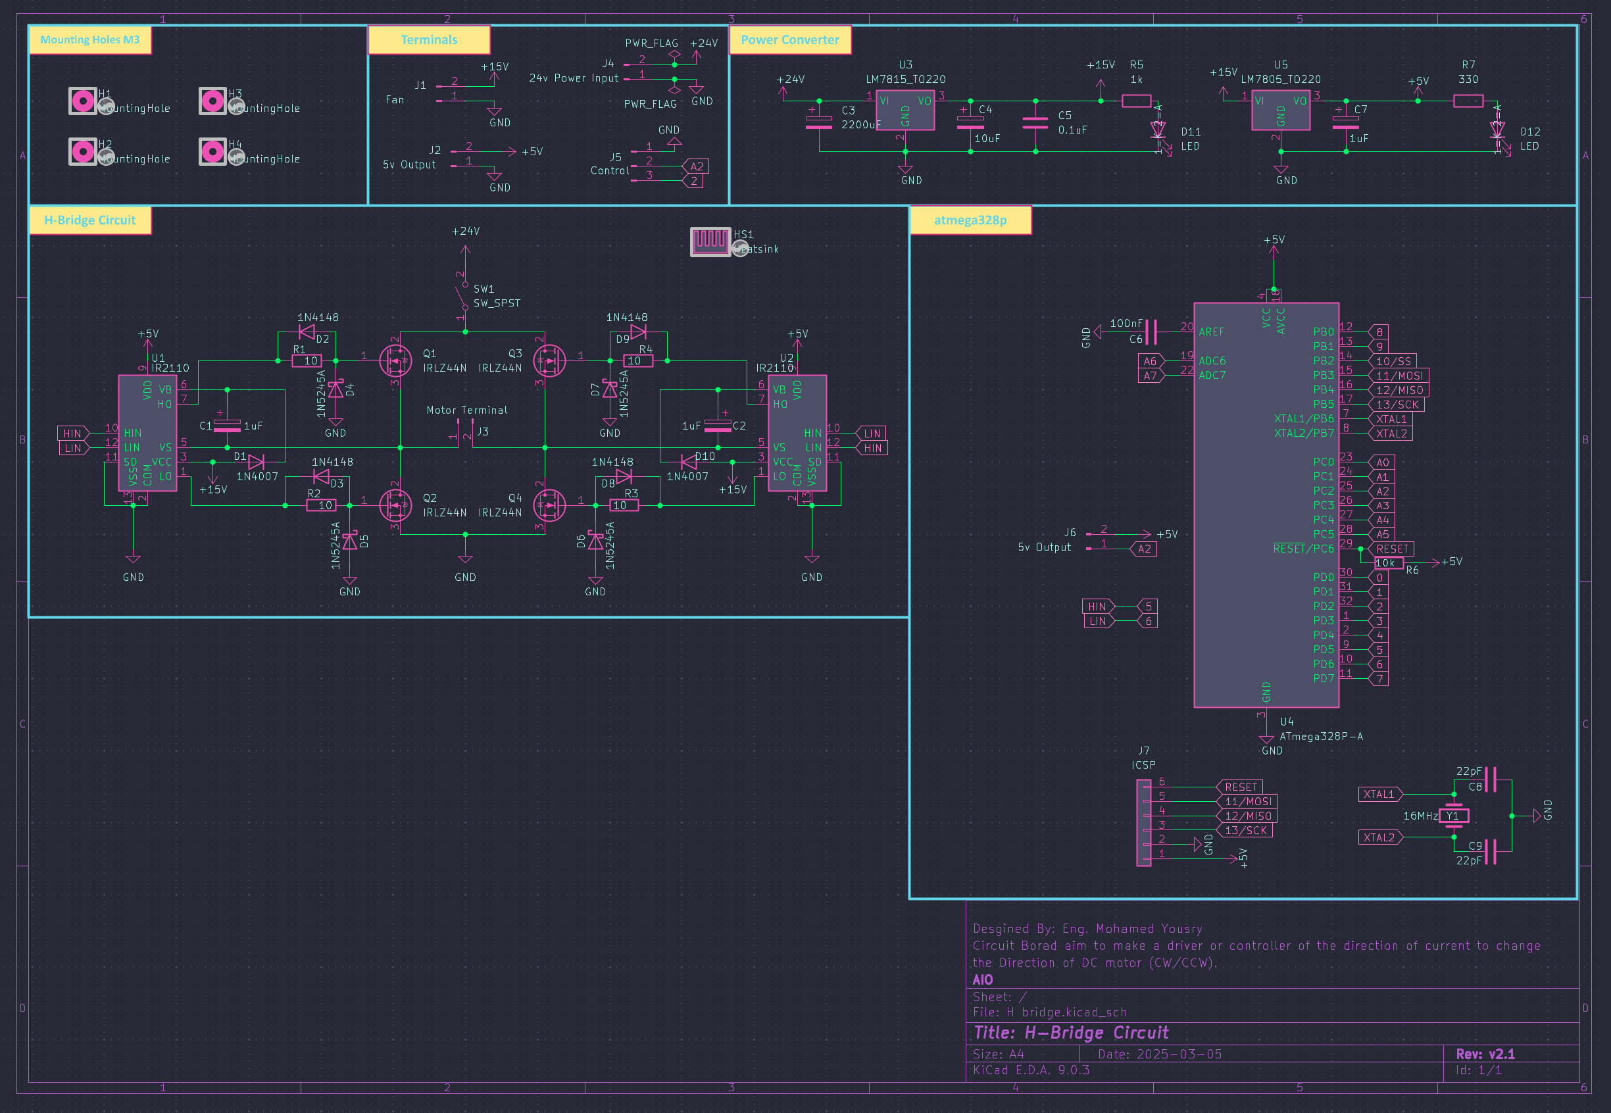Select the Q1 IRLZ44N MOSFET symbol

click(395, 360)
